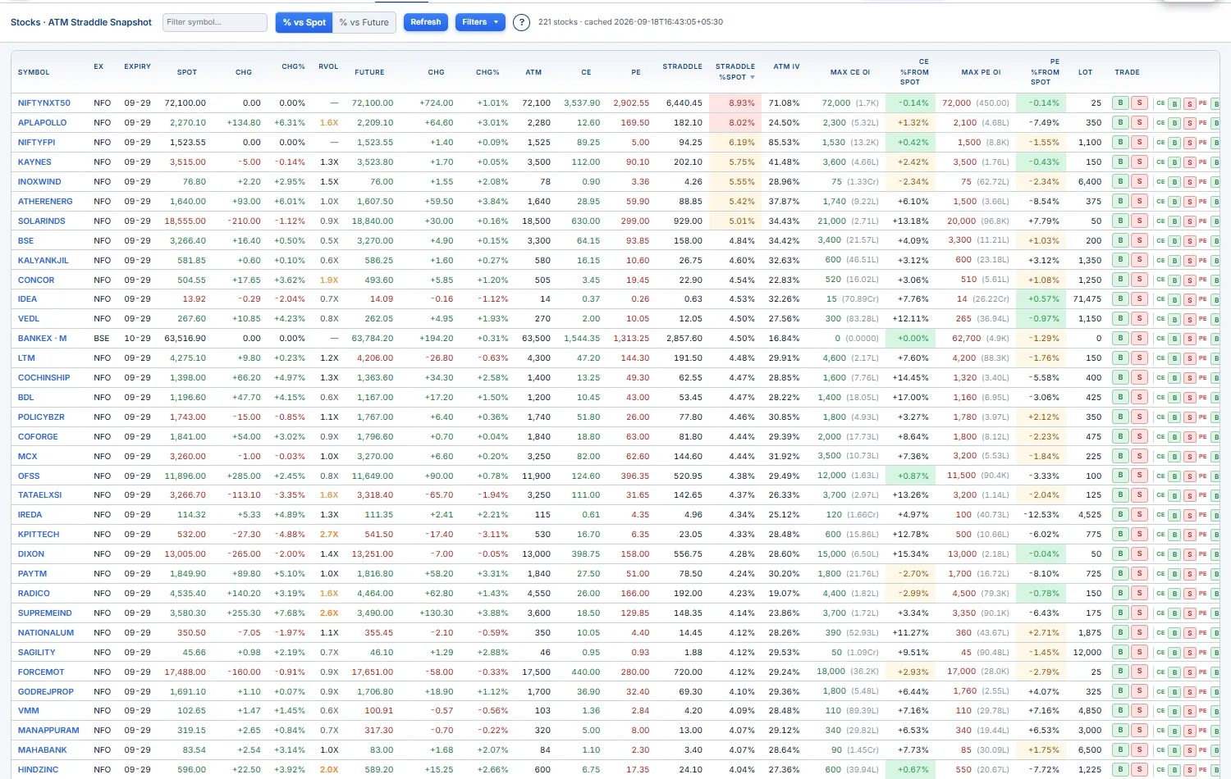The width and height of the screenshot is (1231, 779).
Task: Click CE Buy button in HINDZINC row
Action: 1174,770
